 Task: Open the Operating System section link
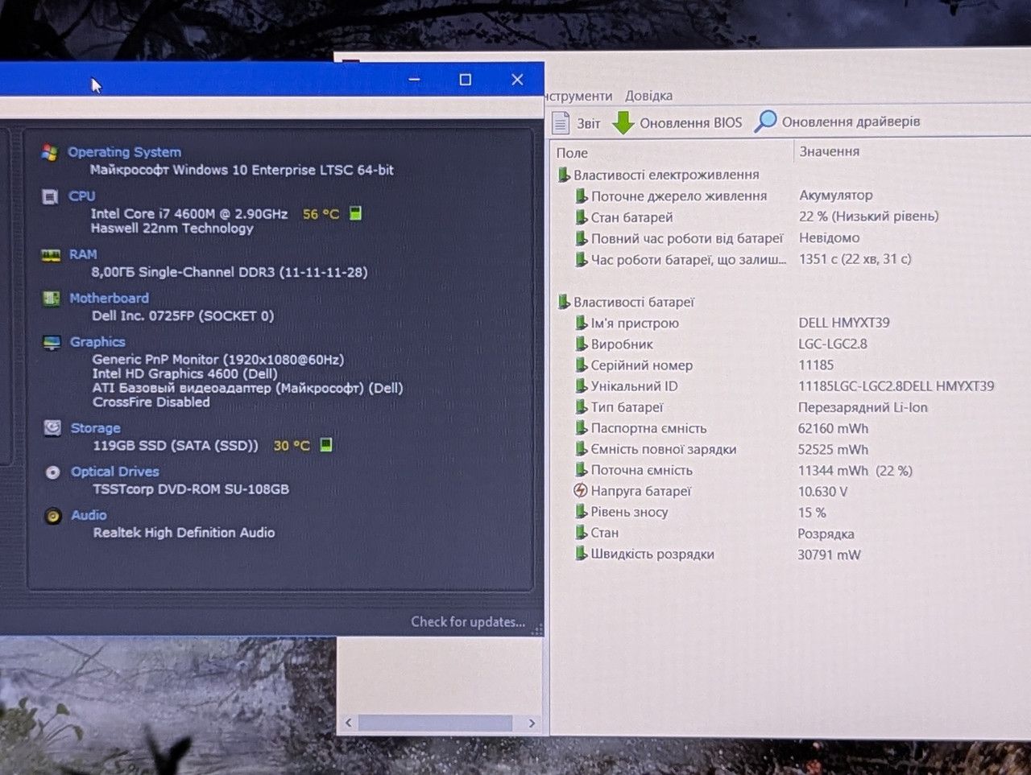(x=124, y=152)
